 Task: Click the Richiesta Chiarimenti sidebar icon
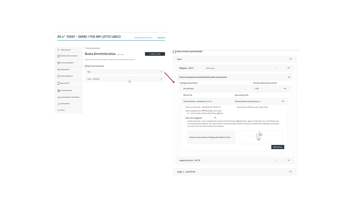click(x=58, y=63)
